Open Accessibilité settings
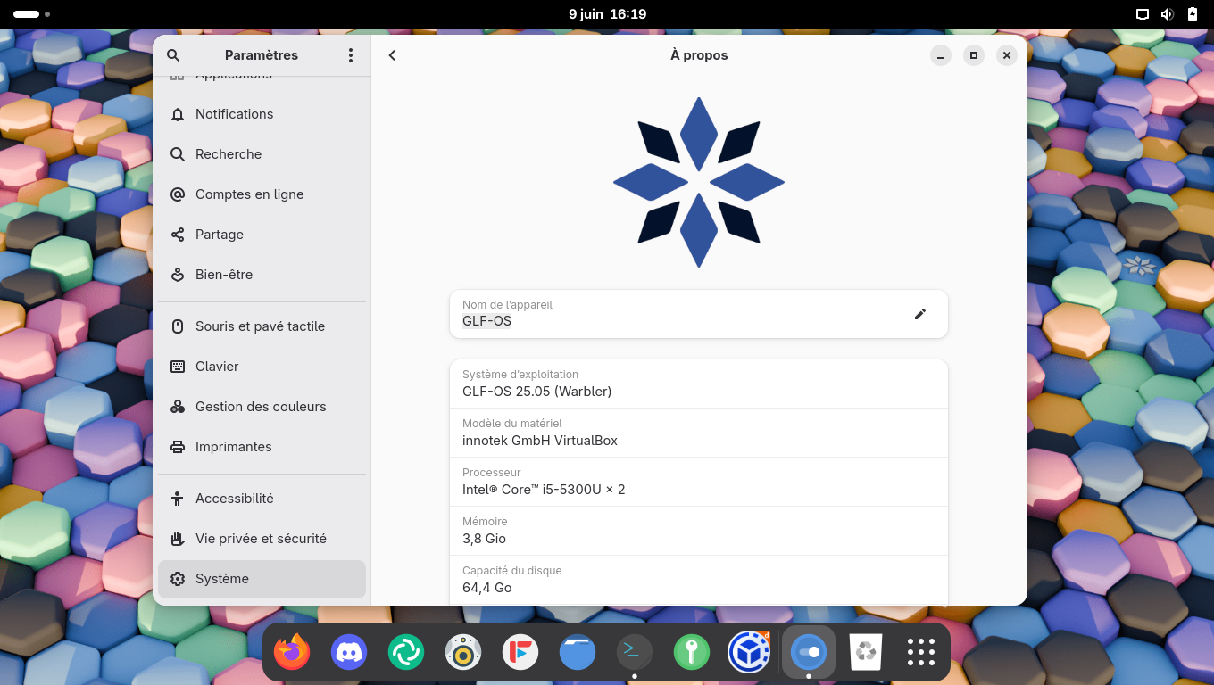 tap(262, 499)
